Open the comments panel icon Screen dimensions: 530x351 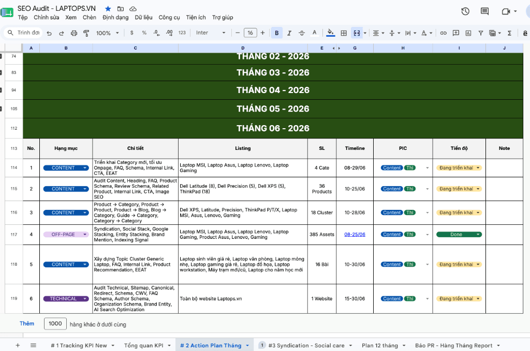click(484, 11)
